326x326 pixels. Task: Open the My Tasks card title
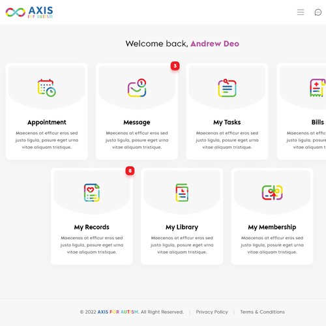(227, 123)
